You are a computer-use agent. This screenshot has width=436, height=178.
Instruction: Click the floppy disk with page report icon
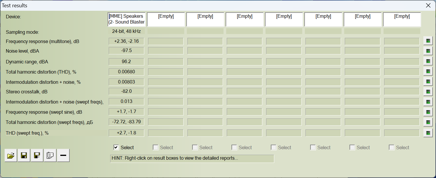click(37, 156)
